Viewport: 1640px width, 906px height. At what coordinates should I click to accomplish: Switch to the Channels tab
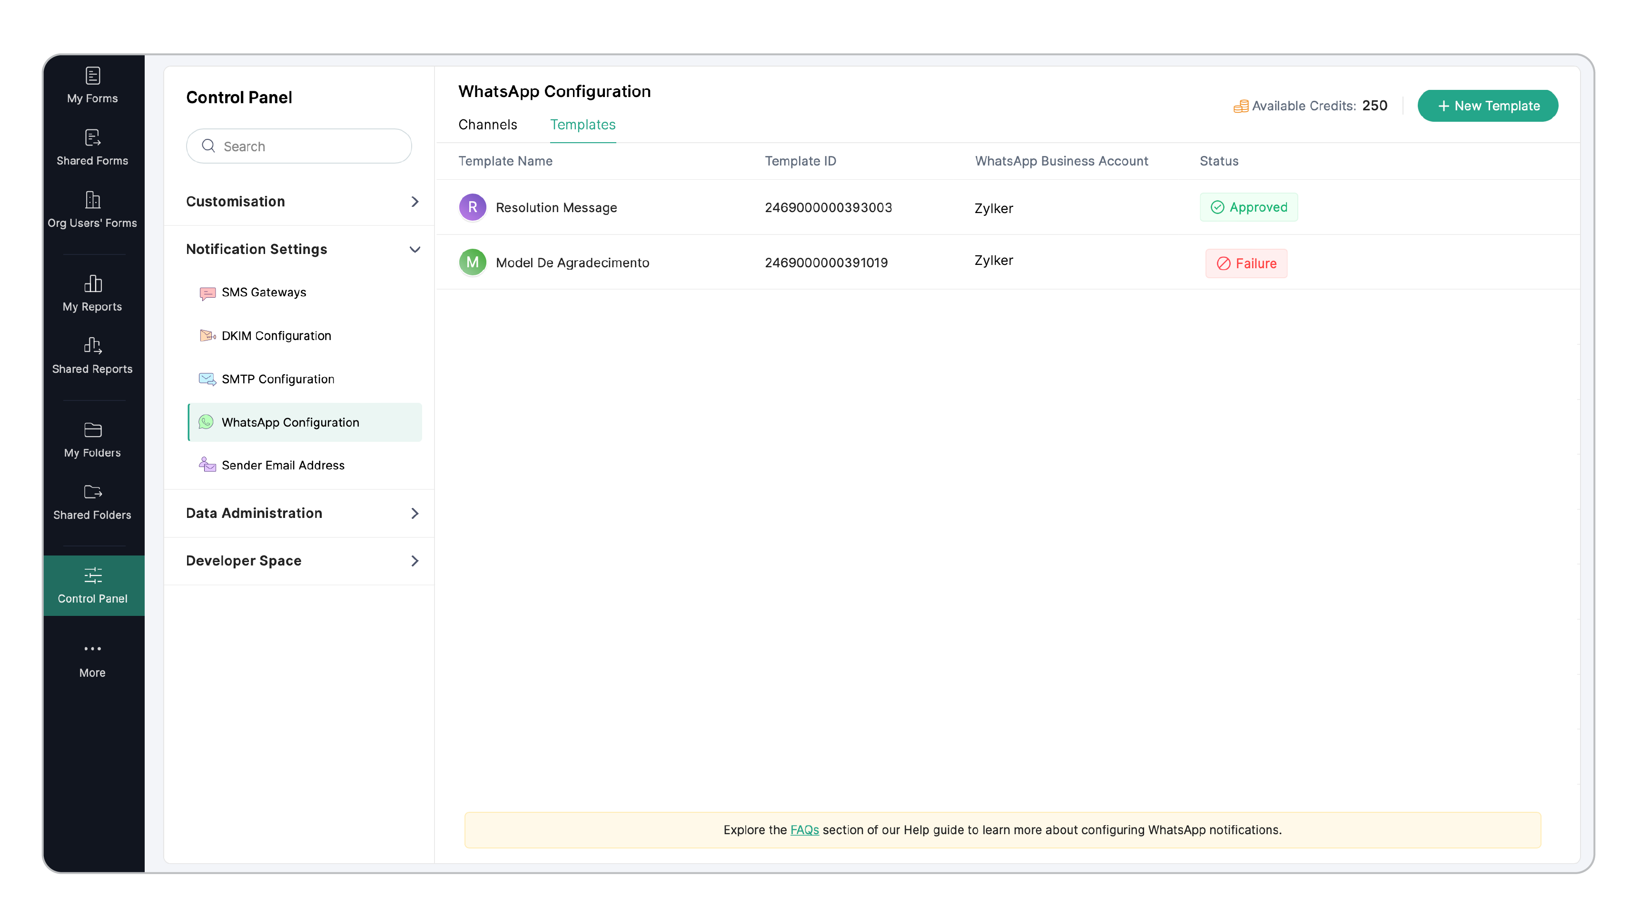point(488,125)
